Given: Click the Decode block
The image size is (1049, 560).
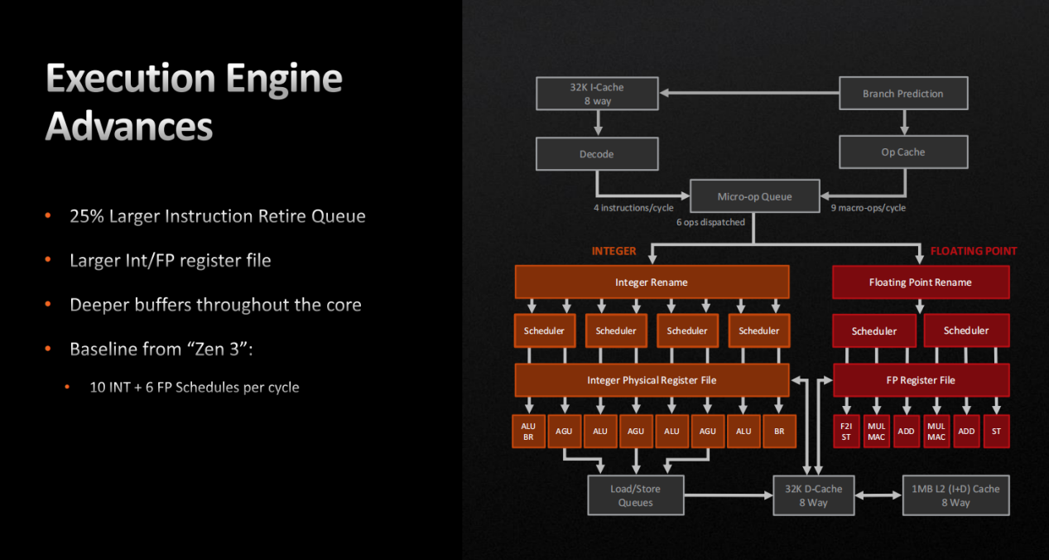Looking at the screenshot, I should point(597,154).
